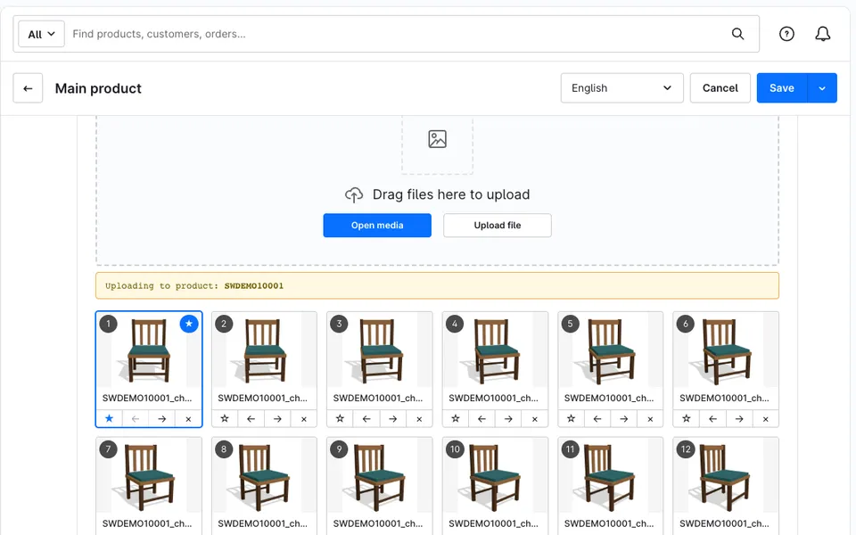Set image 6 as cover with star
The height and width of the screenshot is (535, 856).
tap(687, 419)
